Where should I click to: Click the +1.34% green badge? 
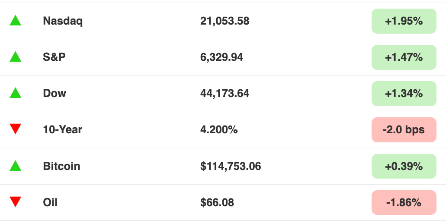[x=404, y=93]
